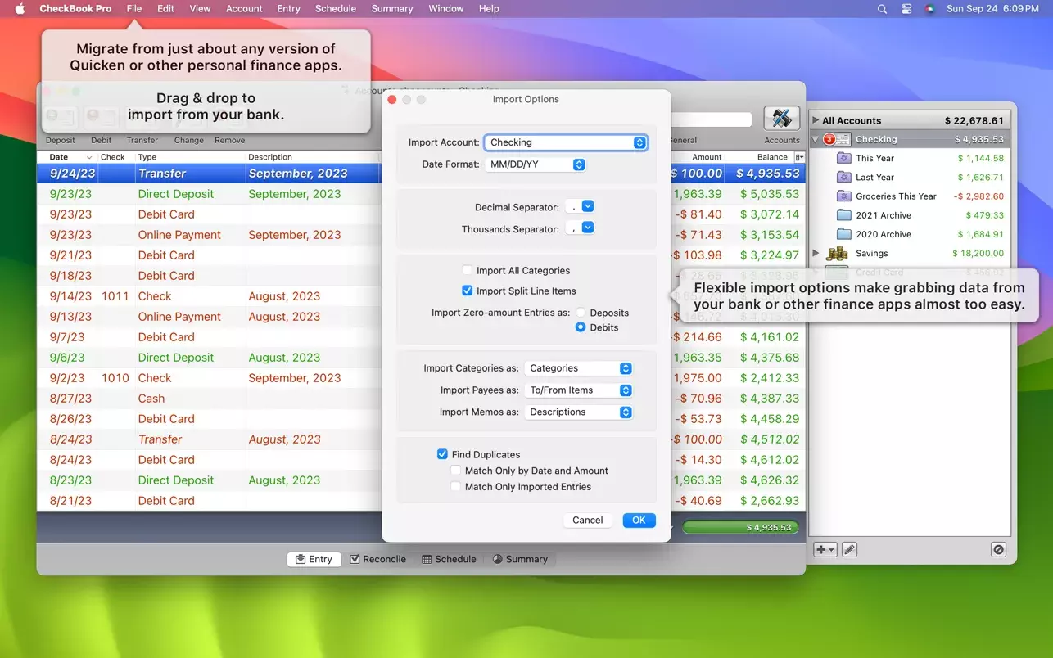1053x658 pixels.
Task: Click the Remove toolbar button
Action: [229, 140]
